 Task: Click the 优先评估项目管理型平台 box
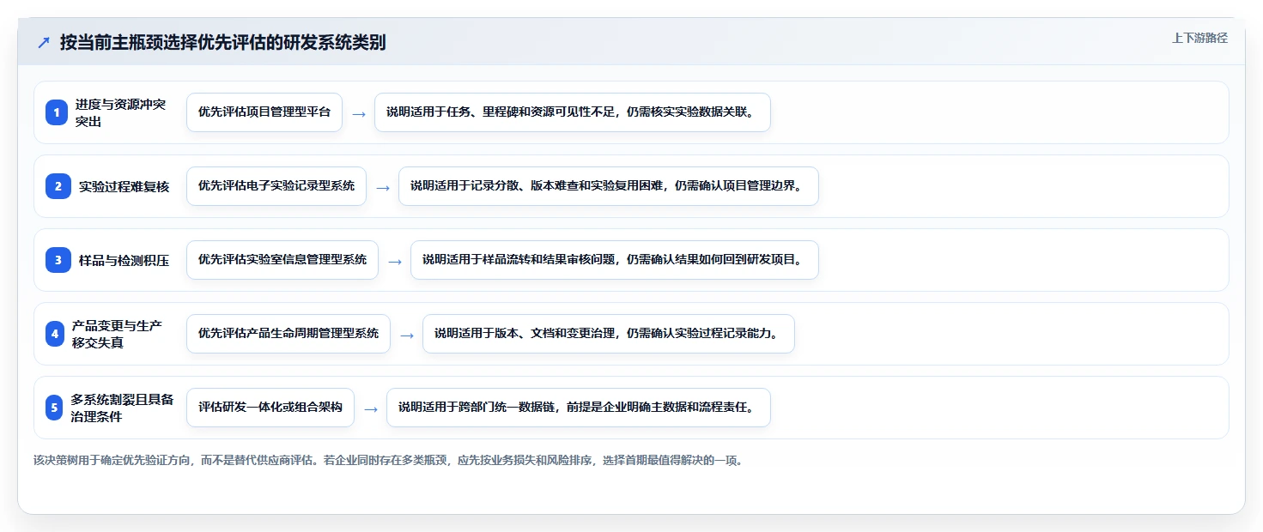pos(264,112)
